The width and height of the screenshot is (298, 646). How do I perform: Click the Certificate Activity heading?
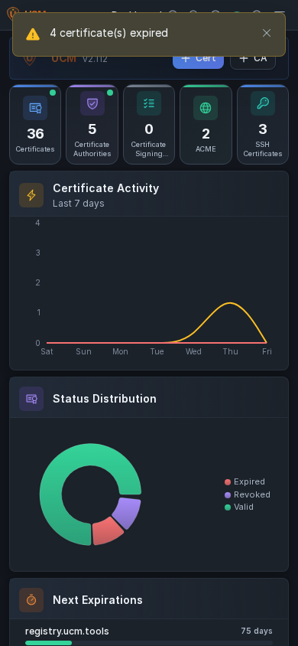point(105,188)
